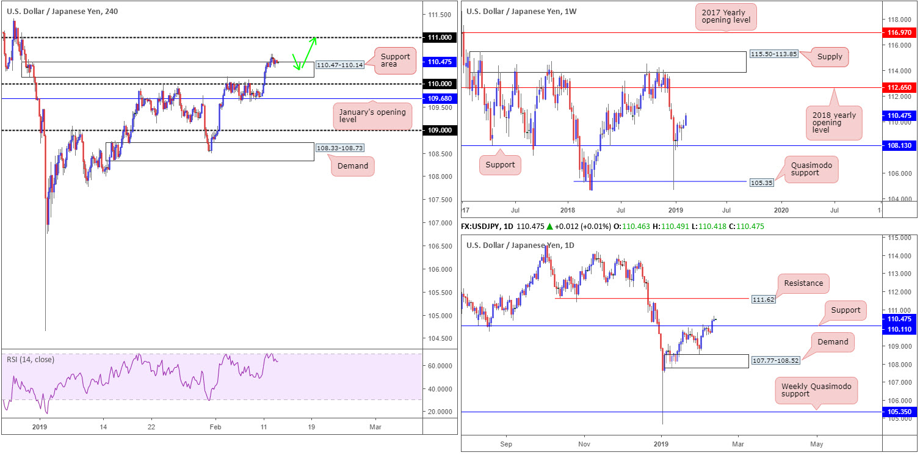The image size is (920, 455).
Task: Click the black 110.110 price tag
Action: [x=899, y=329]
